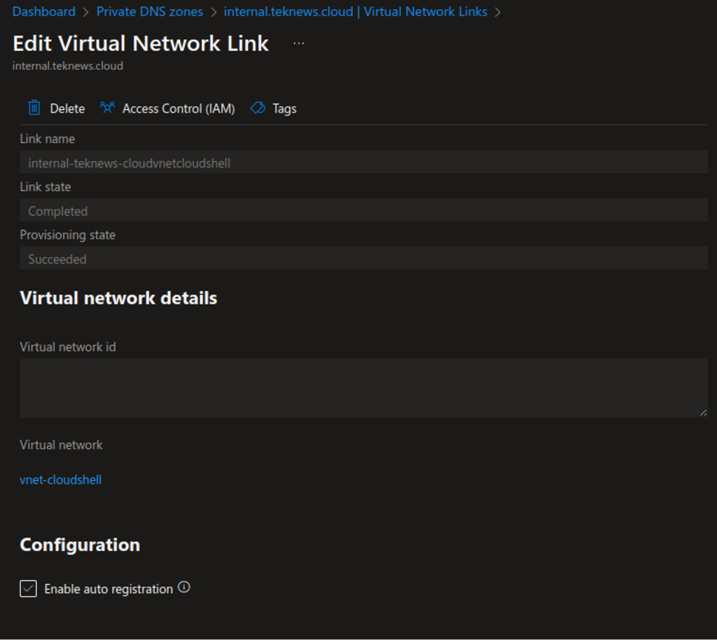The image size is (717, 640).
Task: Click the resize handle on the Virtual network id box
Action: point(705,414)
